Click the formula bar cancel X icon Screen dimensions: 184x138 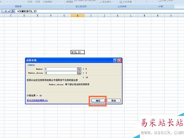(6, 11)
